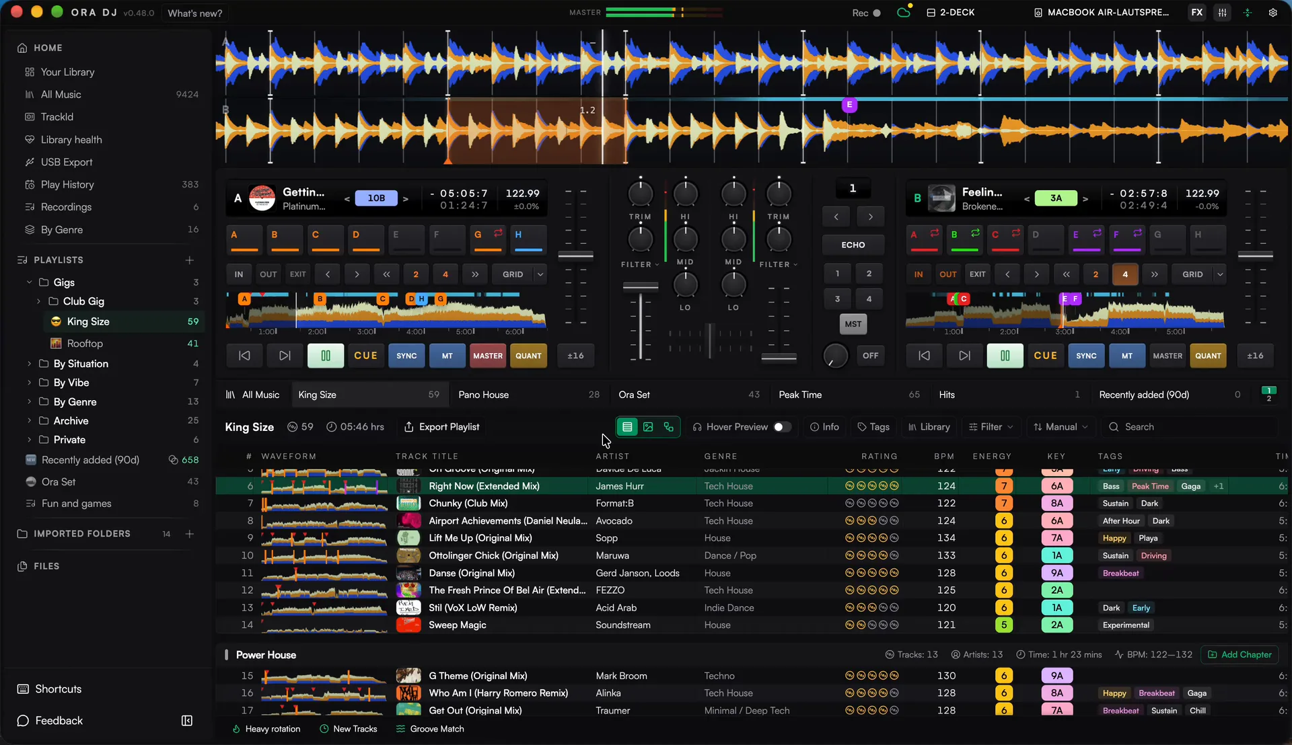Skip to next track on Deck A
The width and height of the screenshot is (1292, 745).
point(285,356)
